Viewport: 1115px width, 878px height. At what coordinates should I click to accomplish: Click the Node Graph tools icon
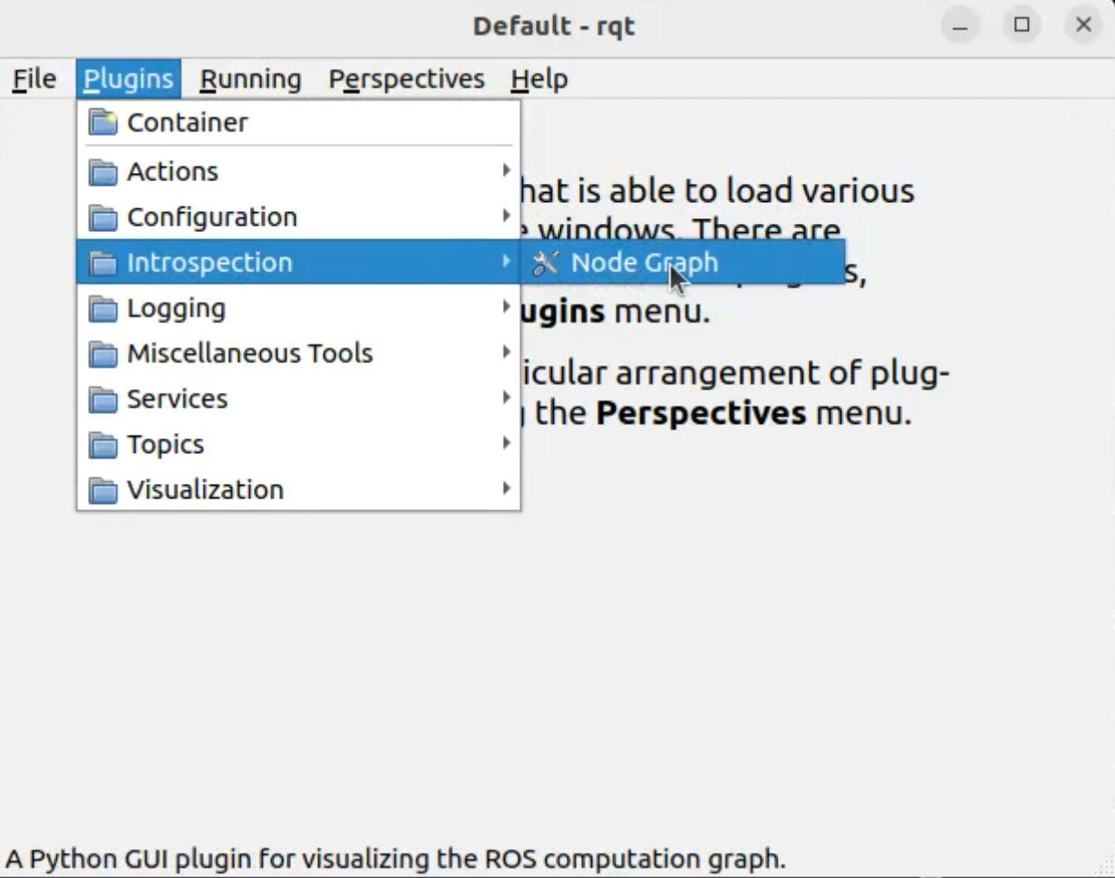545,263
